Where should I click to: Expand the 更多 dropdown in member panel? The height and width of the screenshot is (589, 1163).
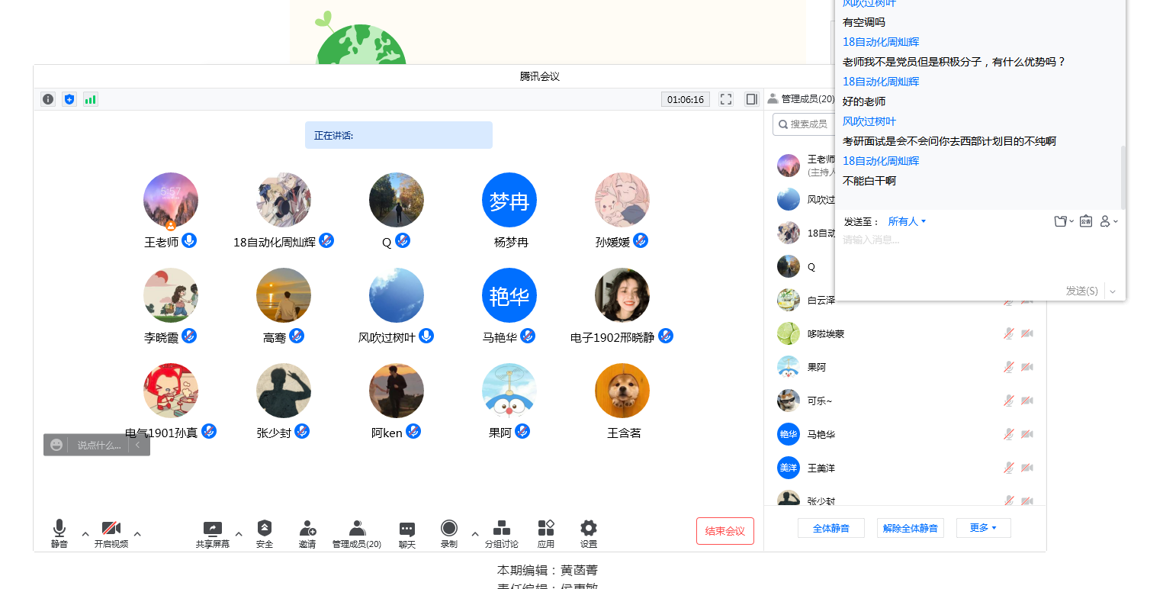pyautogui.click(x=983, y=528)
